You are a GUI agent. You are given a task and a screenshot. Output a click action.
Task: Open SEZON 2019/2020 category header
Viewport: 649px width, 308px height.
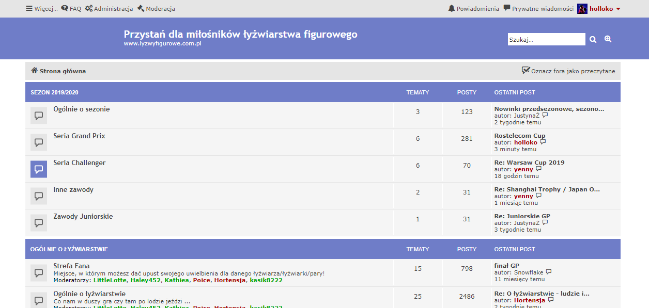(54, 92)
